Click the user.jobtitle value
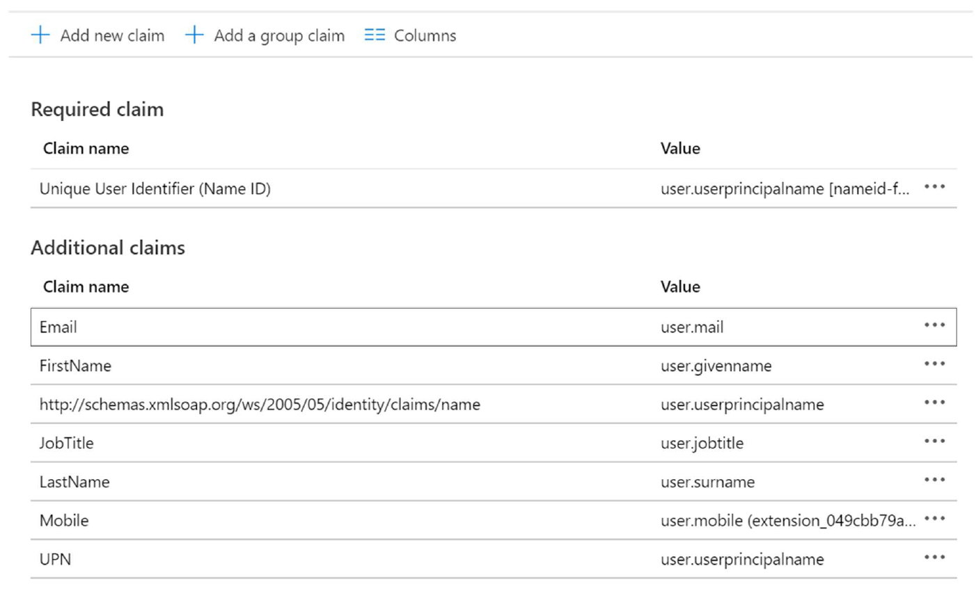 [702, 444]
